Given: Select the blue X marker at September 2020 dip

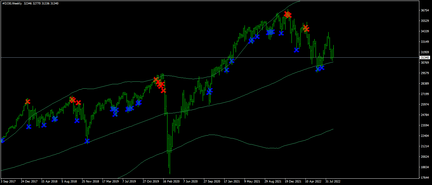Looking at the screenshot, I should [209, 92].
